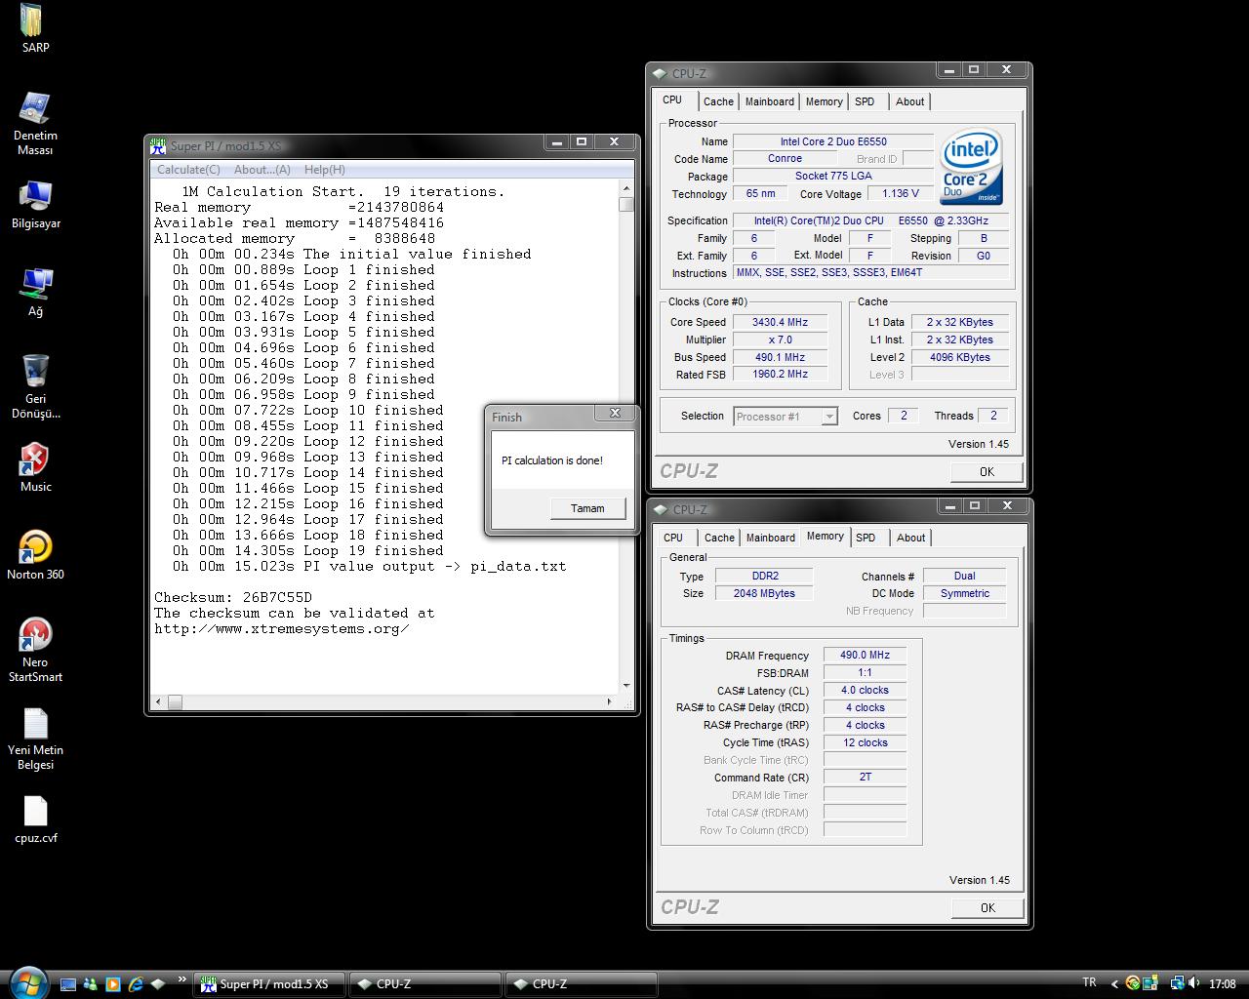Switch to Mainboard tab in upper CPU-Z
Viewport: 1249px width, 999px height.
click(770, 101)
